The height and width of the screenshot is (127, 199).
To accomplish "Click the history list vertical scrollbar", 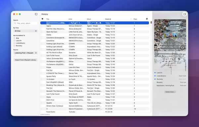I will [151, 22].
